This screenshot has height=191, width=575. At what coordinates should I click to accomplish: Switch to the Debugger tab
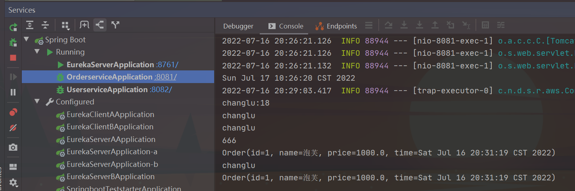(x=238, y=26)
